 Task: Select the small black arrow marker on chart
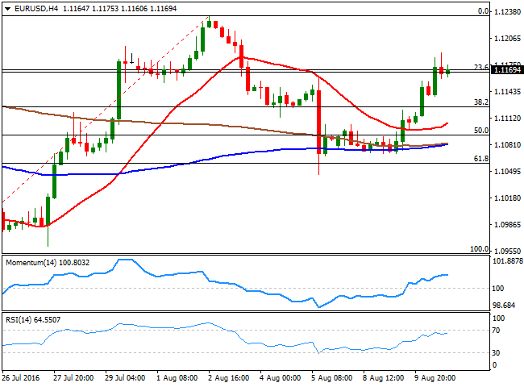131,59
